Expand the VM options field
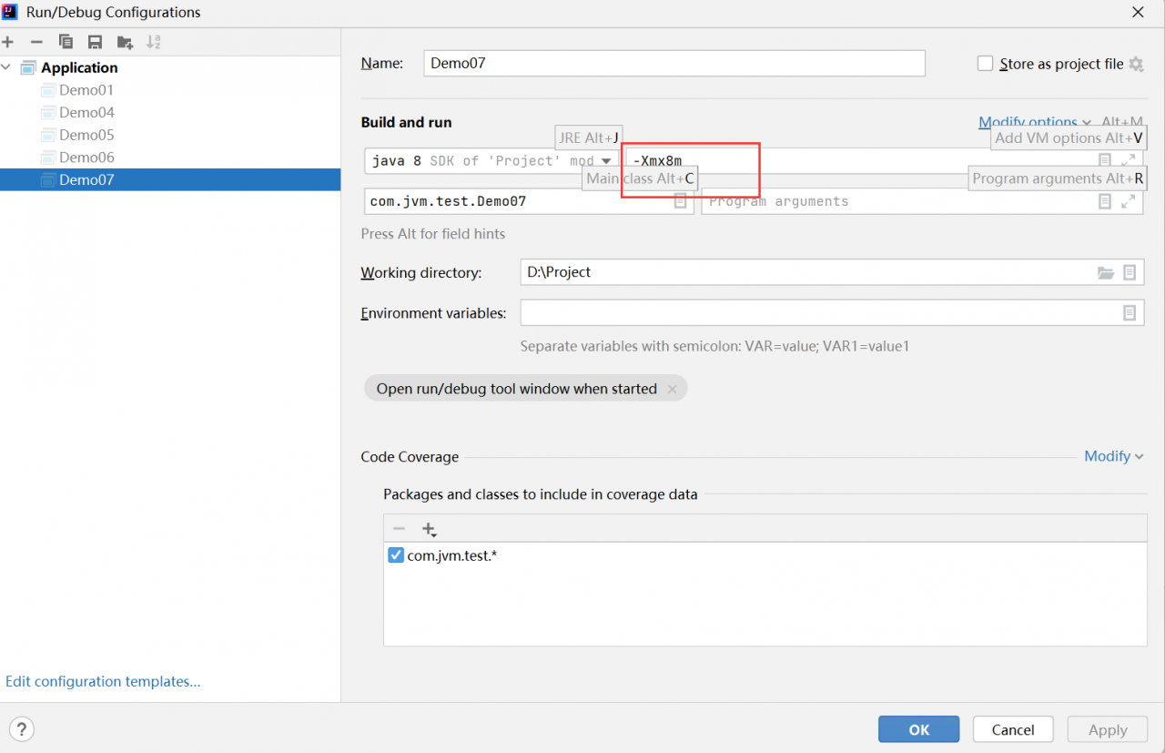1165x753 pixels. [x=1128, y=161]
